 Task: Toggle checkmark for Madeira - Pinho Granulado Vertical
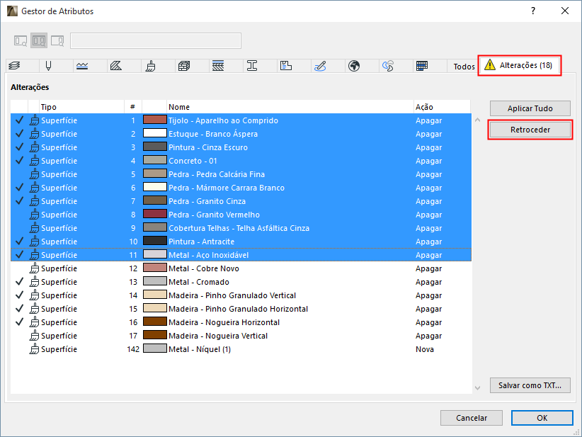coord(19,295)
